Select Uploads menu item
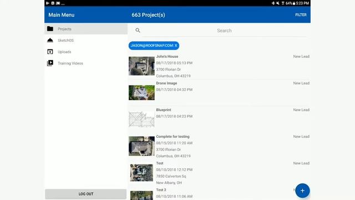 tap(86, 52)
